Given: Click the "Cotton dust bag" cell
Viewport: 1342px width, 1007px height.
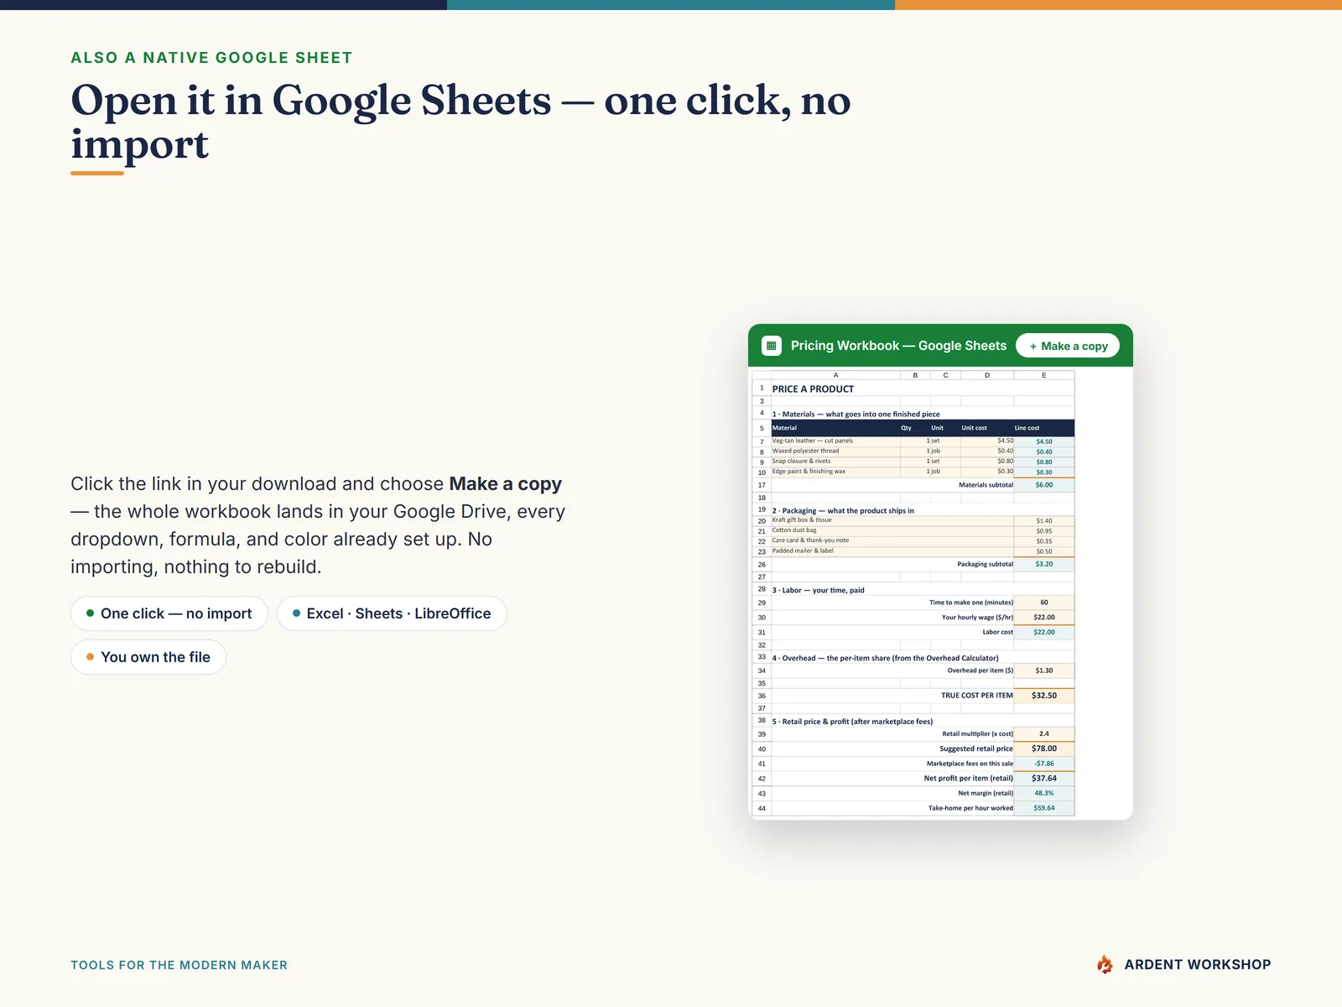Looking at the screenshot, I should coord(892,530).
